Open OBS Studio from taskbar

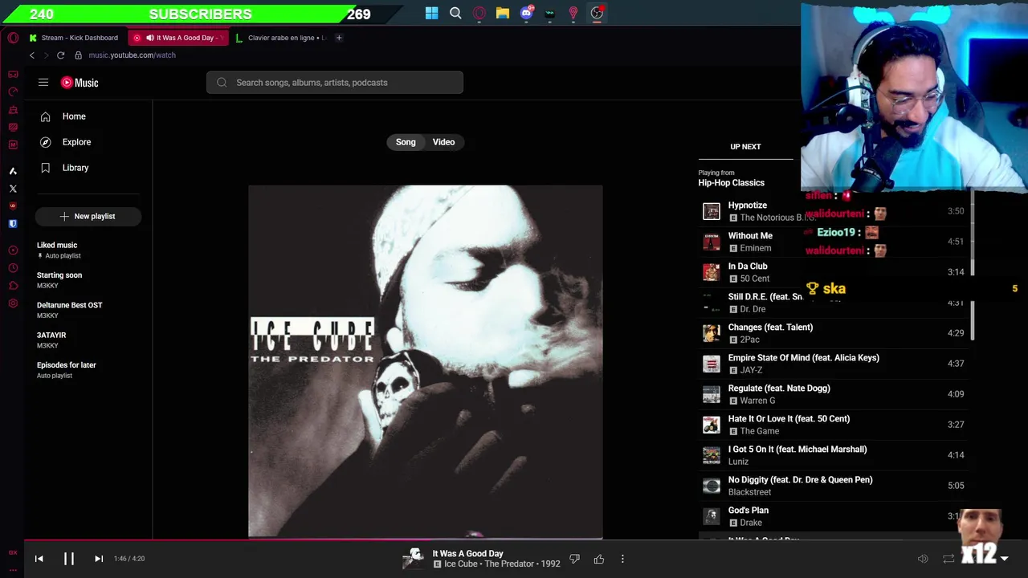pos(597,13)
